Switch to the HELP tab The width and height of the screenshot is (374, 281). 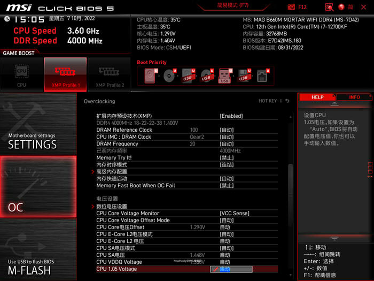coord(317,97)
